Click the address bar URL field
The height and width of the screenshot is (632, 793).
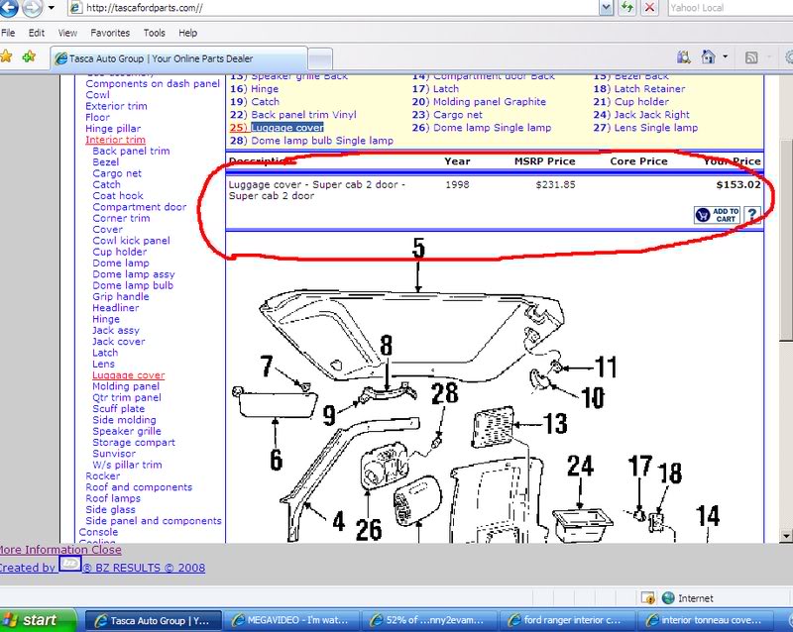(334, 8)
